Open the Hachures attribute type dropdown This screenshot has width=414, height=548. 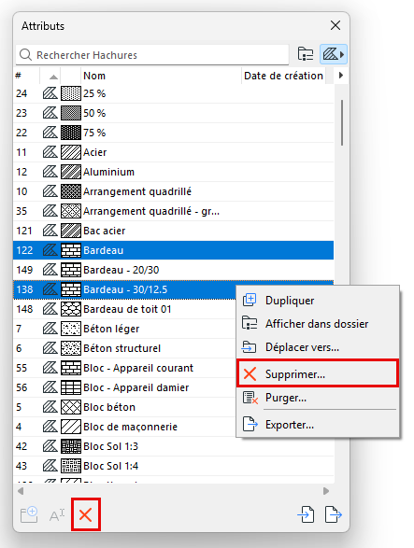[x=333, y=54]
